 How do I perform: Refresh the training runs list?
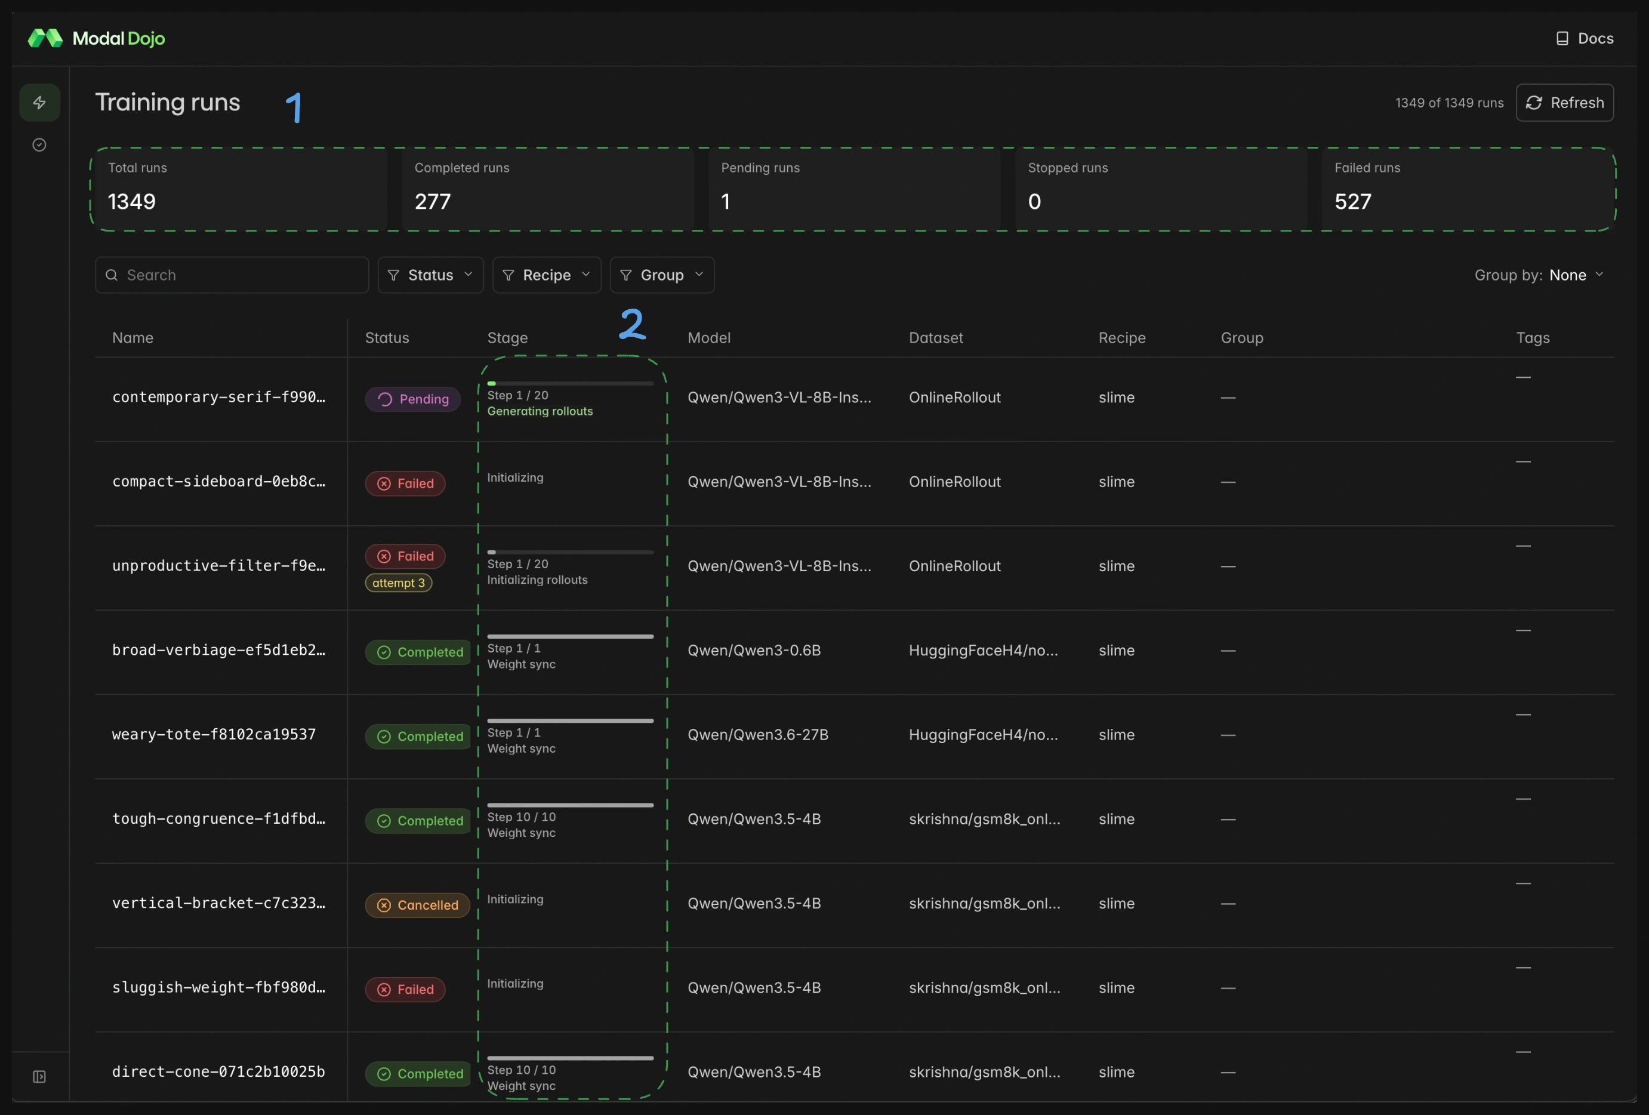[1565, 103]
